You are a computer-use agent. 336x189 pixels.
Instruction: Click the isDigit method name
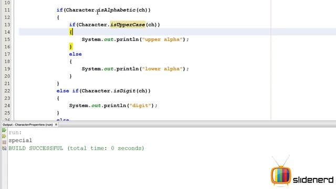point(124,91)
